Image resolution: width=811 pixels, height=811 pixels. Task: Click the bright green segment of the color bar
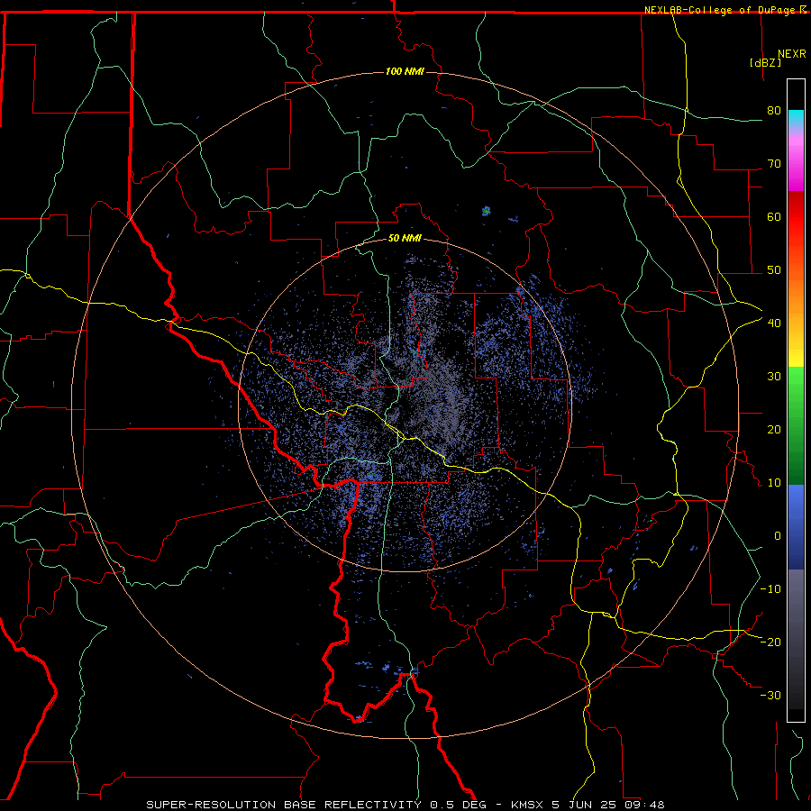796,383
